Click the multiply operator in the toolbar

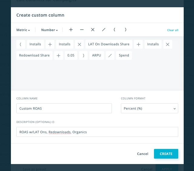[93, 30]
